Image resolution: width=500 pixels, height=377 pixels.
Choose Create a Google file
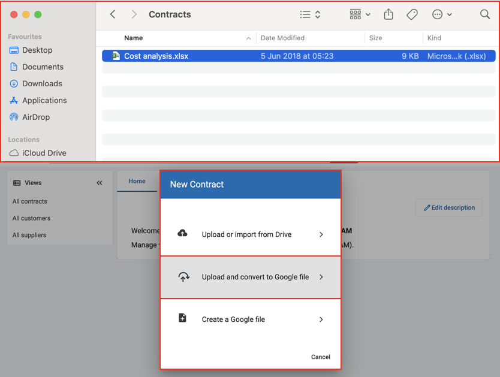click(x=251, y=319)
